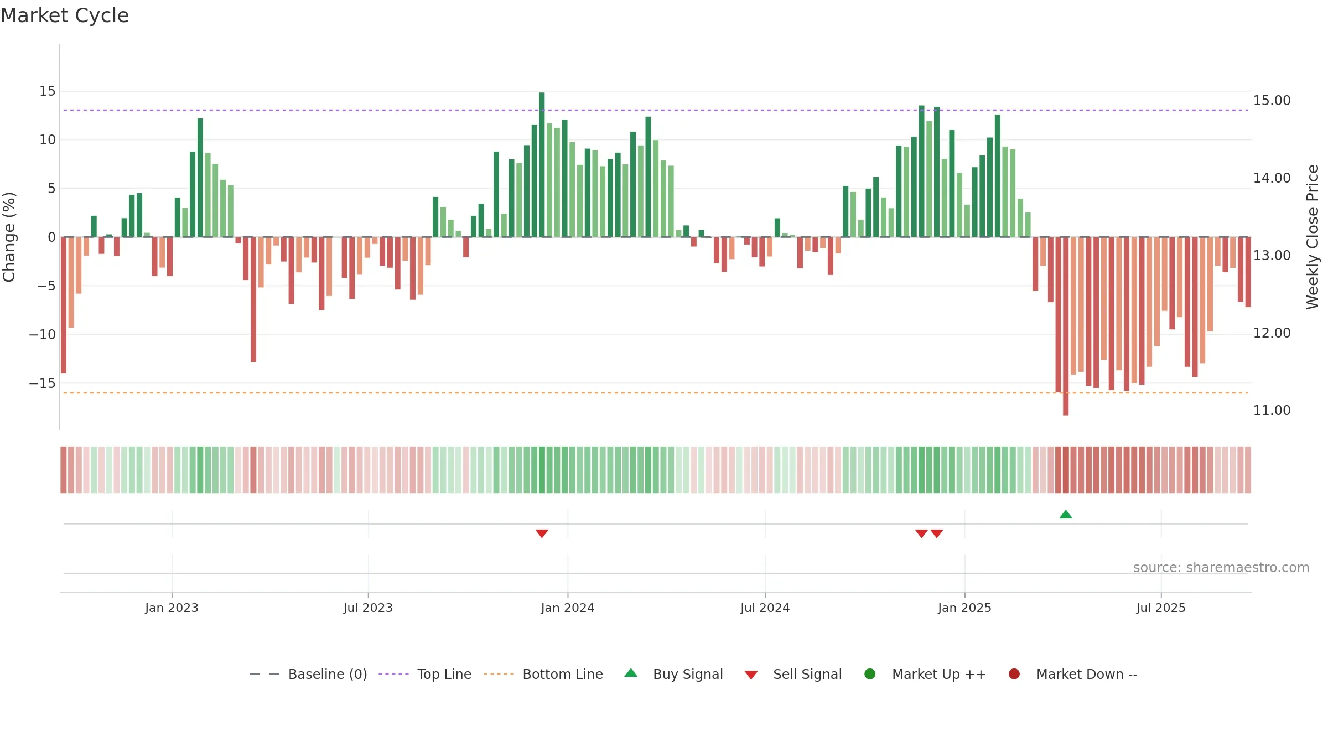Click the −15 tick label on change axis
The image size is (1328, 747).
pos(43,383)
